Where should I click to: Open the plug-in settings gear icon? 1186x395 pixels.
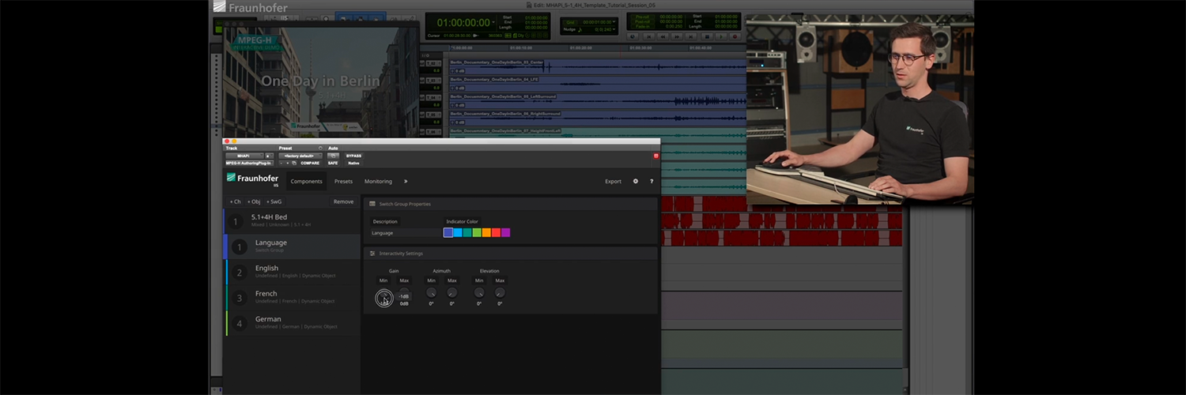click(x=635, y=181)
